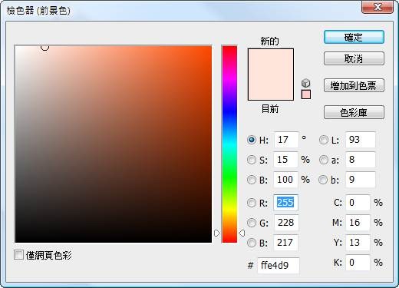399x288 pixels.
Task: Click the hue slider right arrow handle
Action: click(242, 233)
